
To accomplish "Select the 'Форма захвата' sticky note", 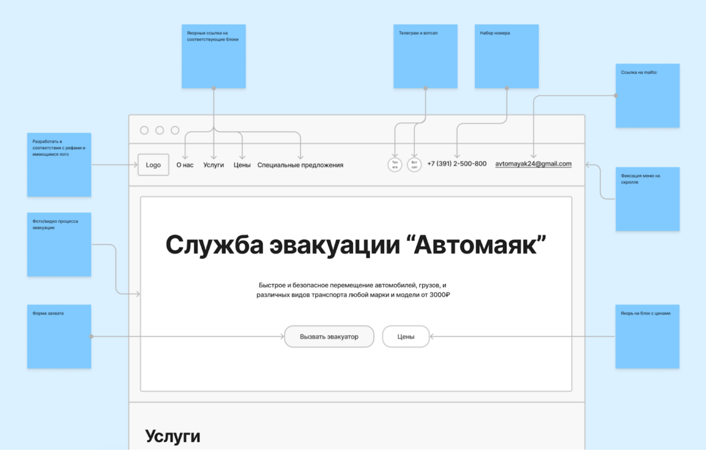I will point(59,337).
